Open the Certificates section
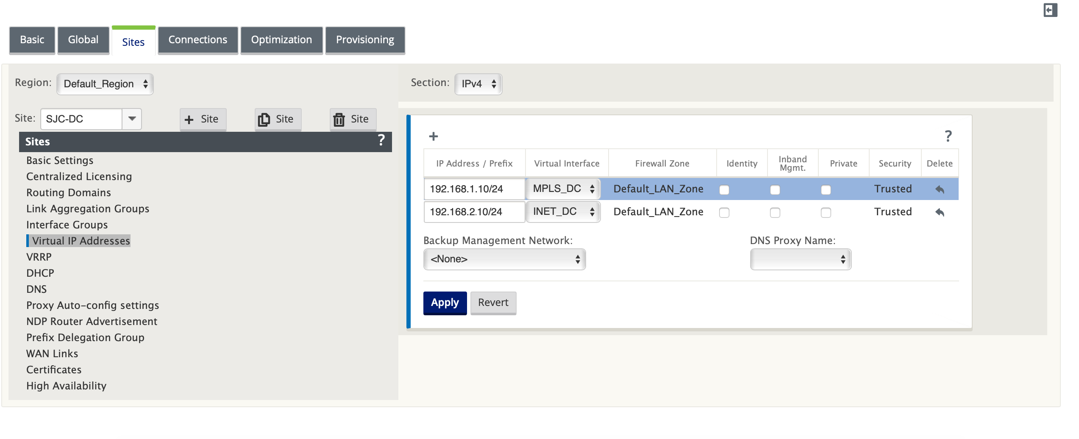The width and height of the screenshot is (1079, 439). pyautogui.click(x=54, y=370)
